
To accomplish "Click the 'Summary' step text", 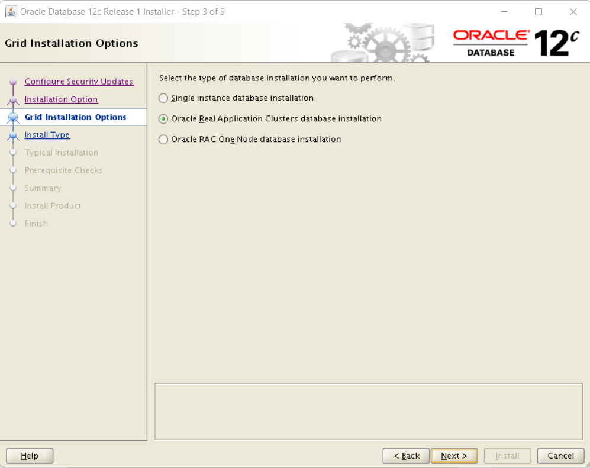I will (43, 188).
